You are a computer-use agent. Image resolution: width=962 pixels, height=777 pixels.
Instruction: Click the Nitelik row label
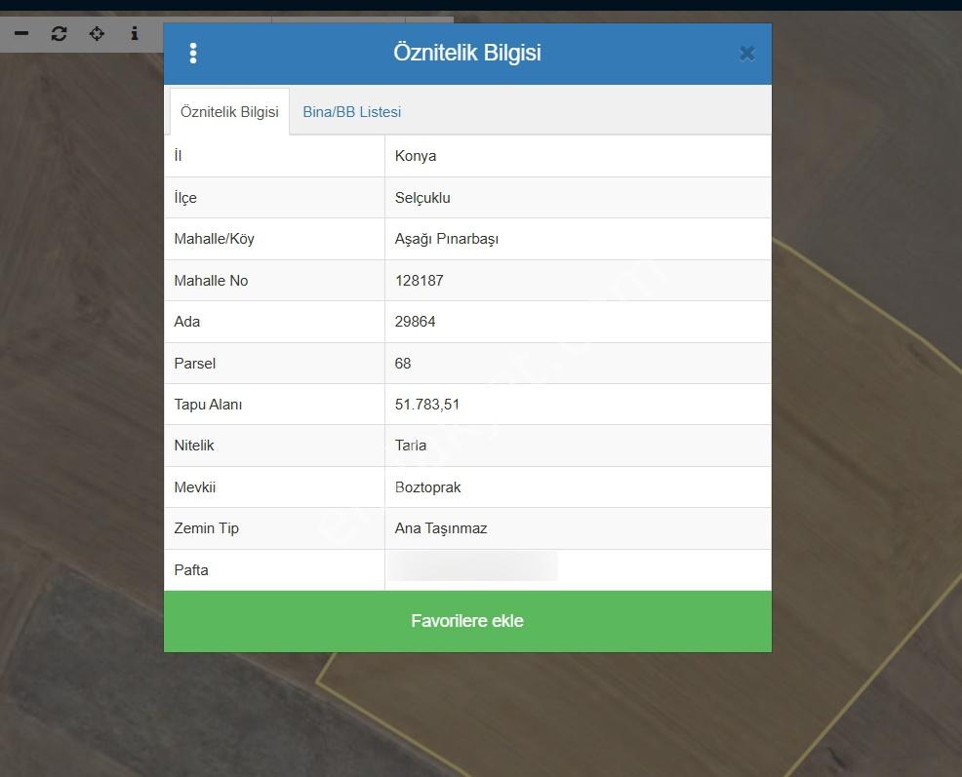point(194,446)
